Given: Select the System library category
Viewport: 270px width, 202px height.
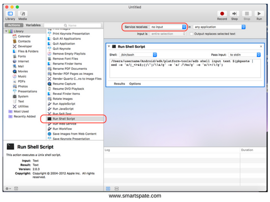Looking at the screenshot, I should click(23, 96).
